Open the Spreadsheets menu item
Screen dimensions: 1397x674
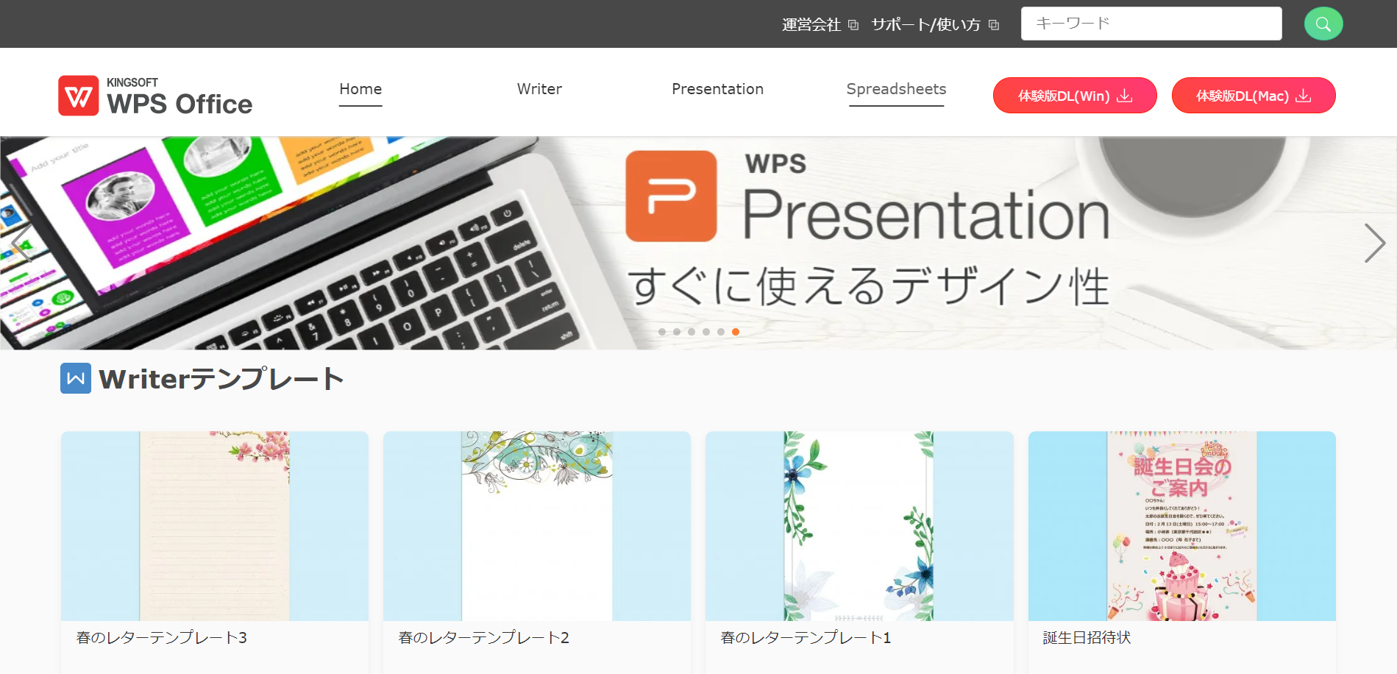pos(896,89)
